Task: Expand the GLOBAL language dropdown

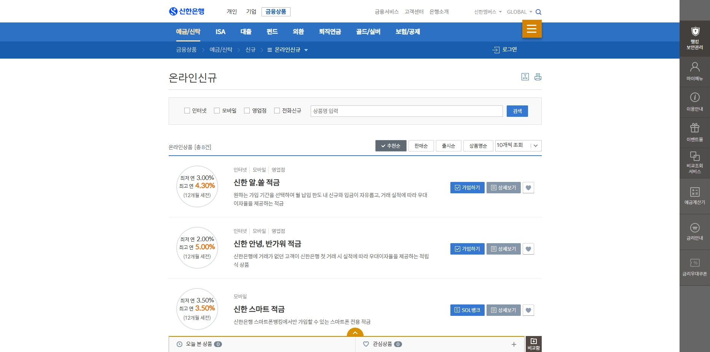Action: (x=519, y=12)
